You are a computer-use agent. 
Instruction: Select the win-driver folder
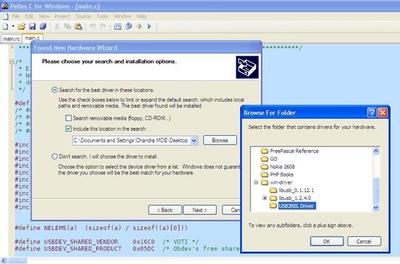(281, 183)
